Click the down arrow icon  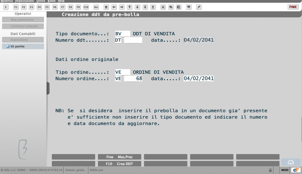(x=137, y=7)
